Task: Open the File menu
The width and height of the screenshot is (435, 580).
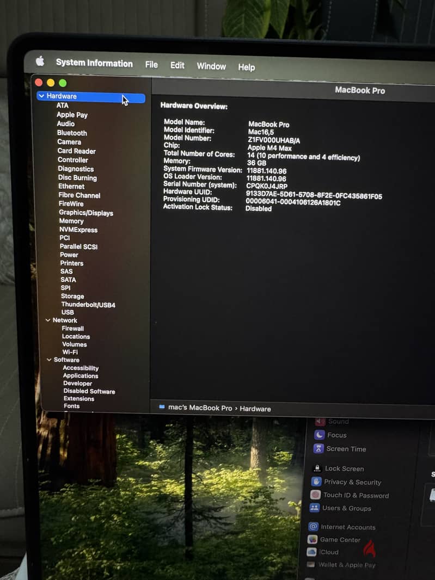Action: (x=151, y=65)
